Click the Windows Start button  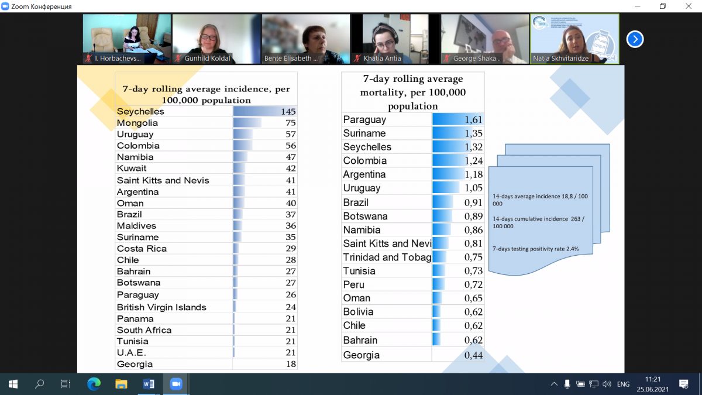13,384
